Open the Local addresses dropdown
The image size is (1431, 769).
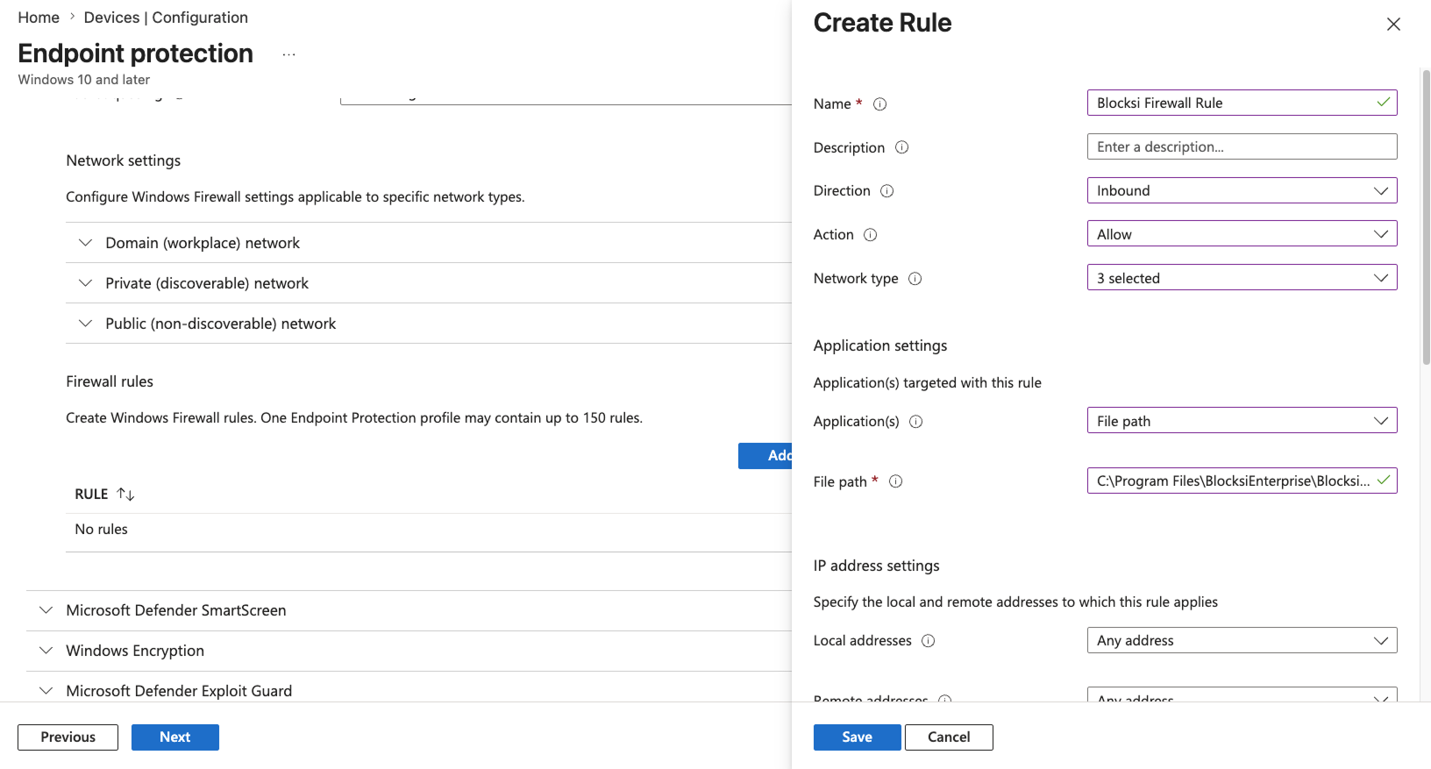[1242, 640]
